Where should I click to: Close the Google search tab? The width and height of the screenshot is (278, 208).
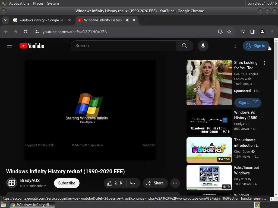coord(69,20)
